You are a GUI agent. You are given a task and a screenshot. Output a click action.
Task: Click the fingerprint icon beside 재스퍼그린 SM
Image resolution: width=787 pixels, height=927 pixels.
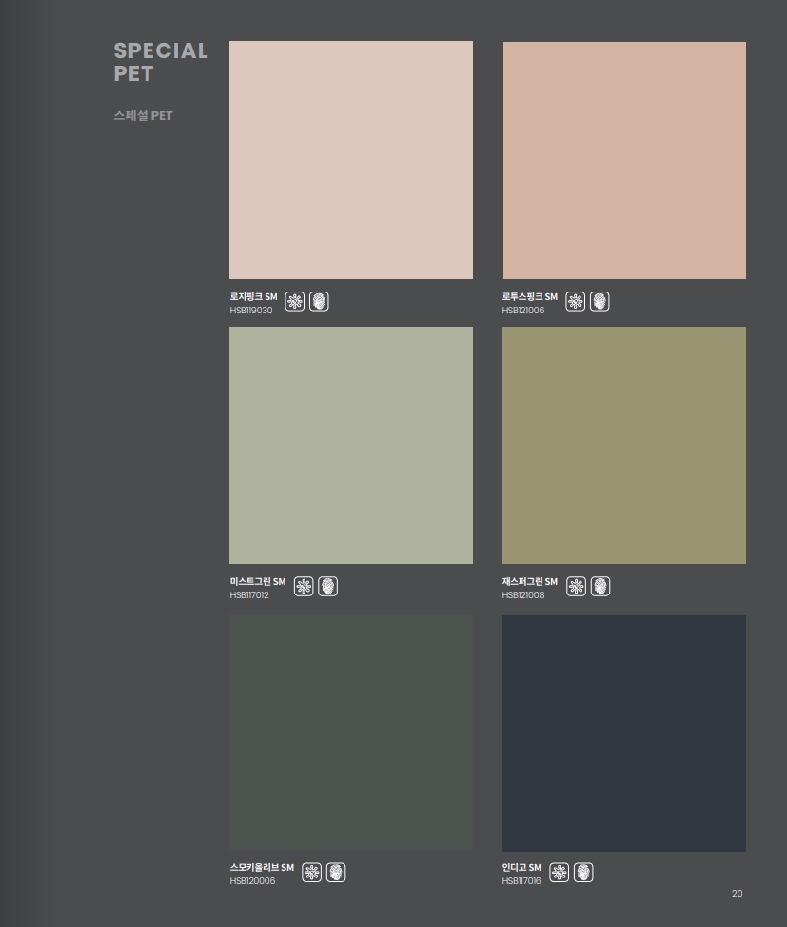[x=600, y=587]
